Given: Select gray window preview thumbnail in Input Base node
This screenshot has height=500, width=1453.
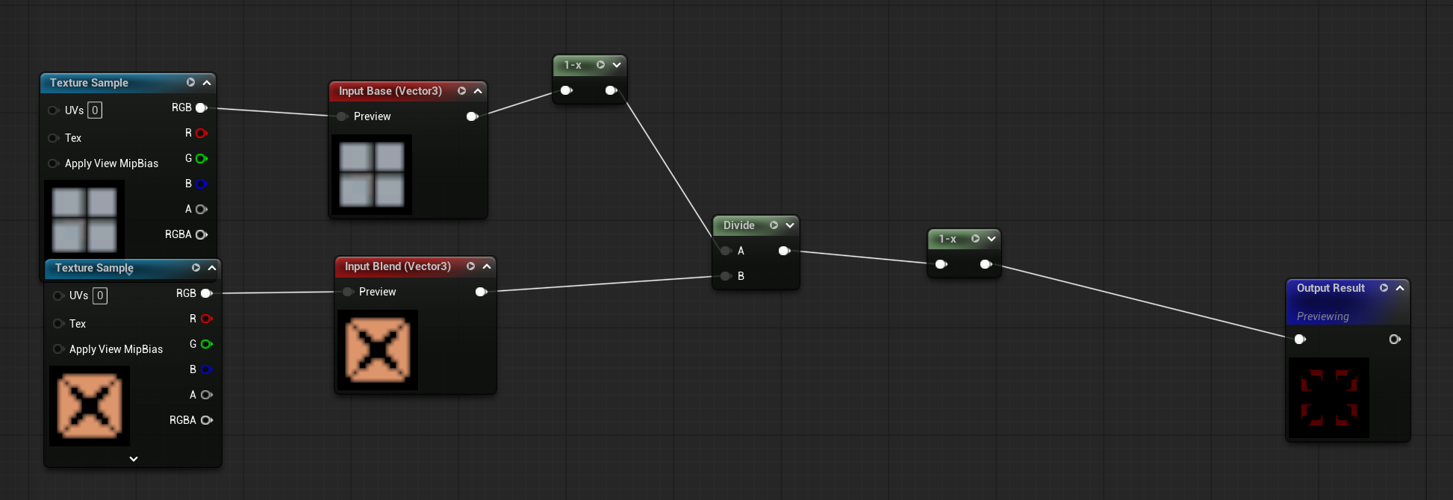Looking at the screenshot, I should [372, 175].
